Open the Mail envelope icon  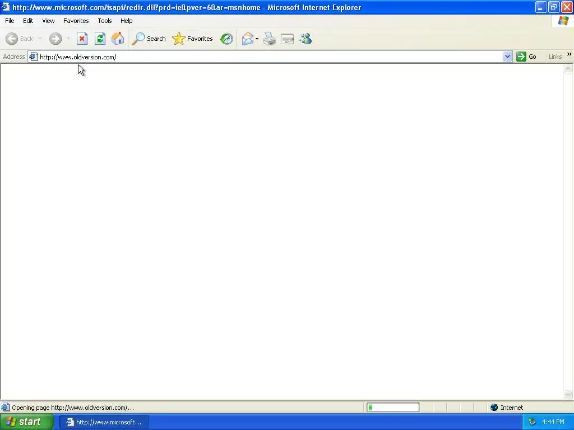248,39
